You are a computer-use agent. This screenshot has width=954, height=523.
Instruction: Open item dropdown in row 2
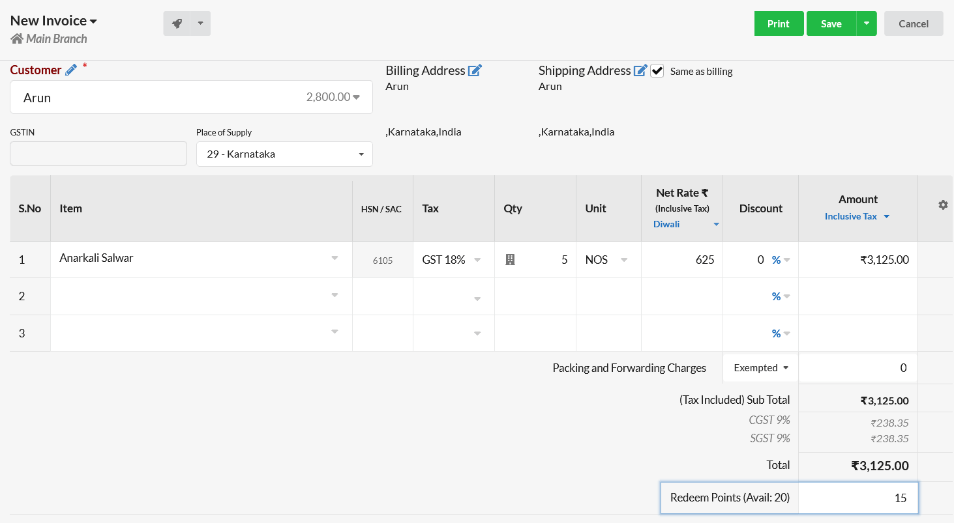coord(335,295)
